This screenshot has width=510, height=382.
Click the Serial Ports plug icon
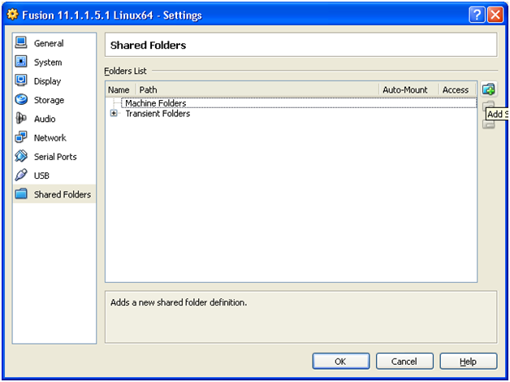(x=21, y=156)
